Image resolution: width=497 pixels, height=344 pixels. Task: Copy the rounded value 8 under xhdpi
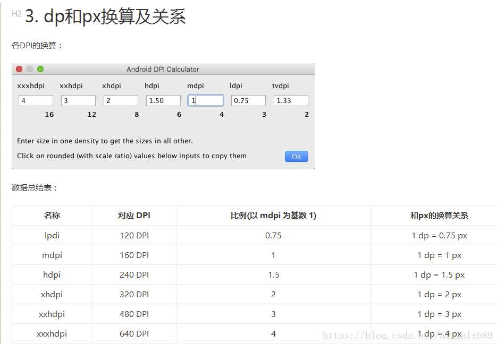[x=137, y=115]
